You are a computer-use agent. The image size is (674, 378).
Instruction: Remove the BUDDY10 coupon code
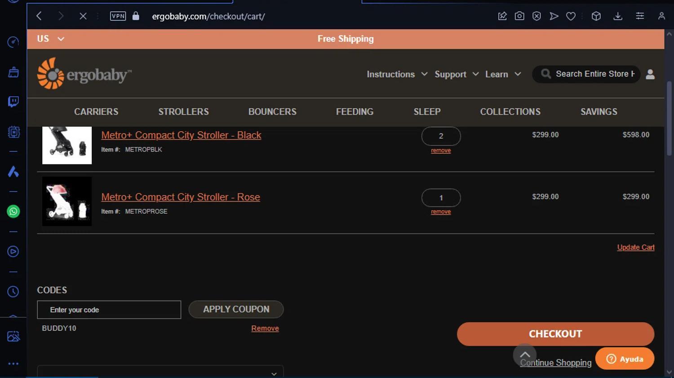[265, 328]
